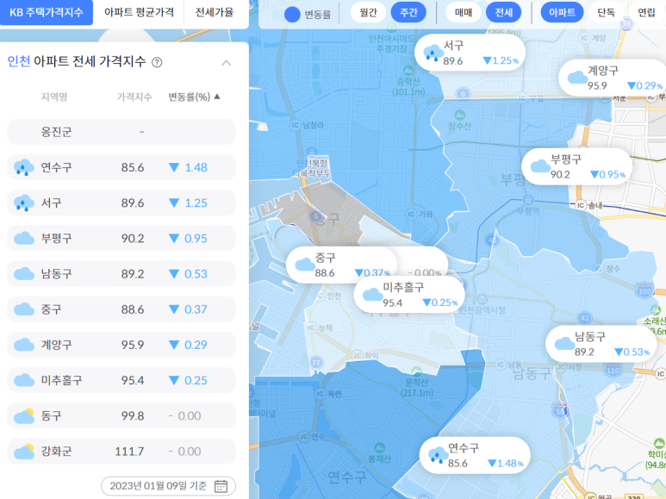Image resolution: width=666 pixels, height=499 pixels.
Task: Select the 전세 transaction toggle
Action: (504, 12)
